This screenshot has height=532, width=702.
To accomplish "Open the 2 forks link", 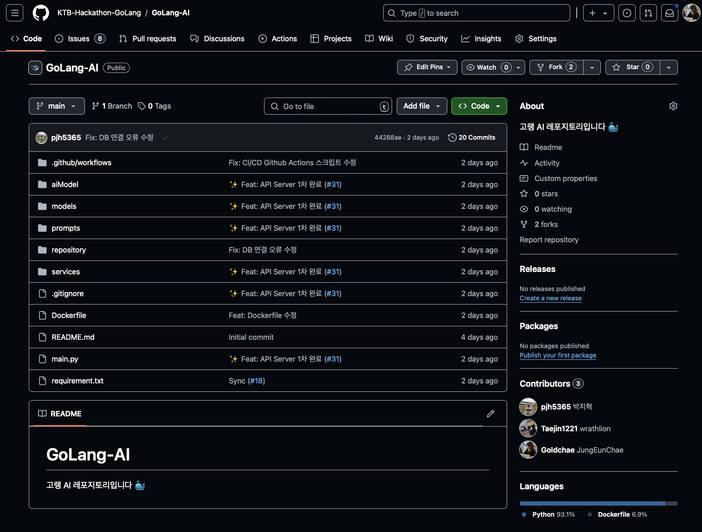I will pos(539,224).
